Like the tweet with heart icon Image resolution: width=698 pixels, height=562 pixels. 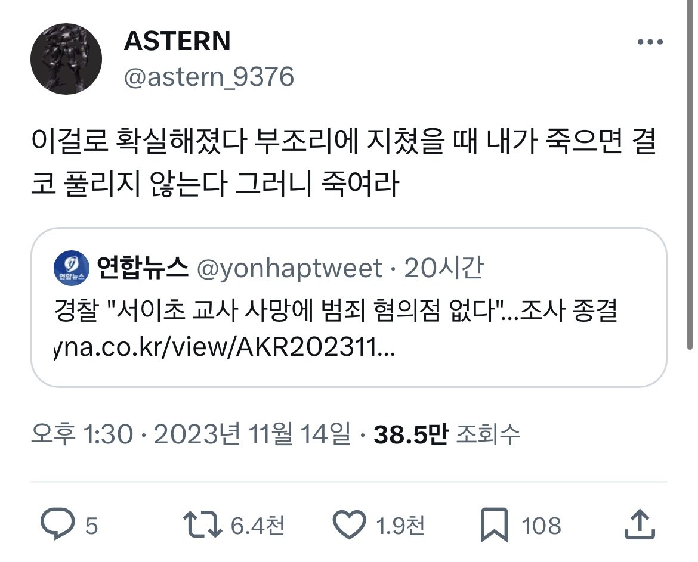[350, 524]
